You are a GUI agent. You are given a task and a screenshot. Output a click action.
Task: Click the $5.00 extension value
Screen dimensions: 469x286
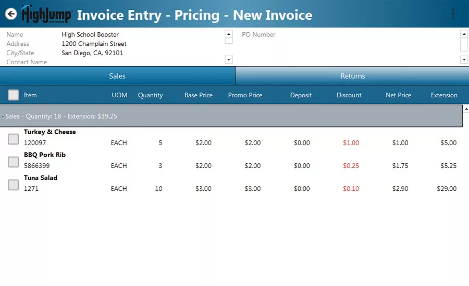(448, 142)
